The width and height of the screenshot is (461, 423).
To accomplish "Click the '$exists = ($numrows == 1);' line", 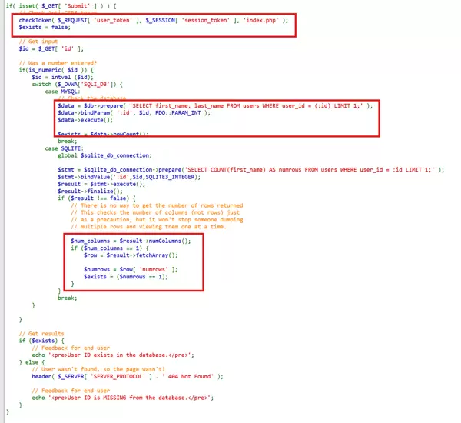I will [x=131, y=275].
